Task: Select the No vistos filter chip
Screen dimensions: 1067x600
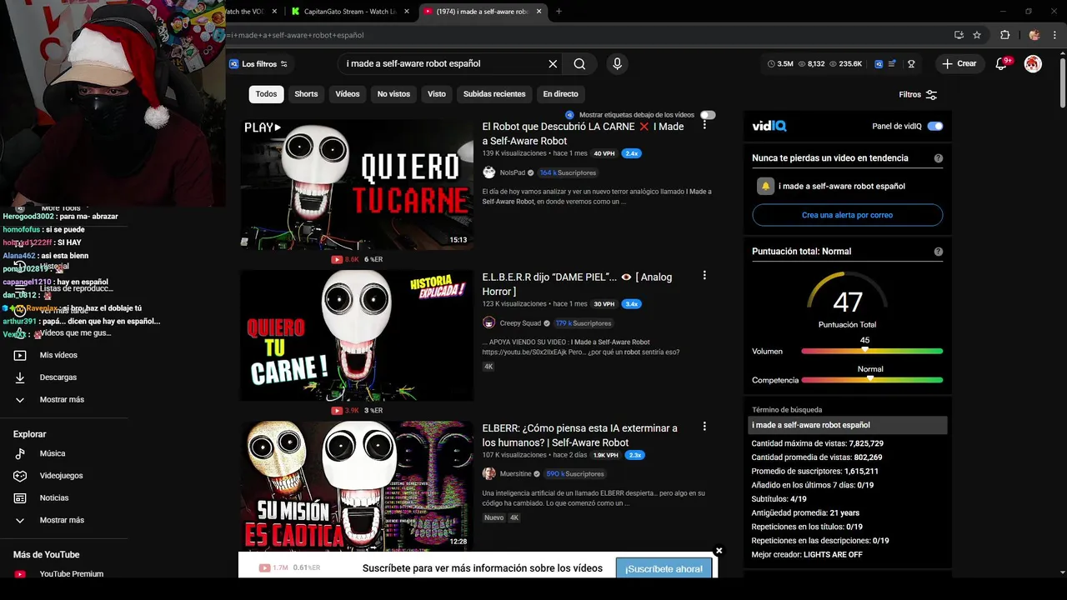Action: click(x=393, y=94)
